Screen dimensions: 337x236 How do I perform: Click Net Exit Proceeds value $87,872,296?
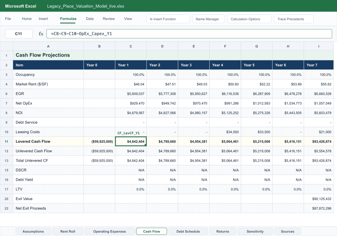click(318, 208)
